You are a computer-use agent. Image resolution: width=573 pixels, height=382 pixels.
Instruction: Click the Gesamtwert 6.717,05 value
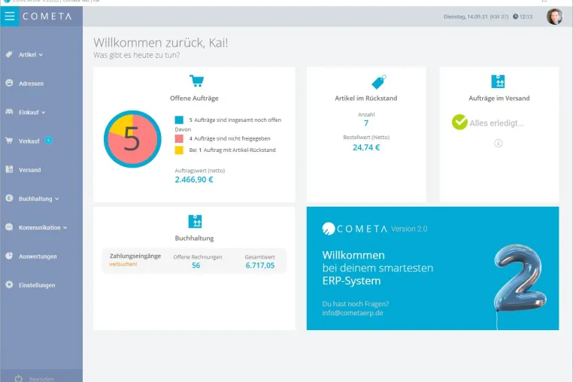pyautogui.click(x=260, y=265)
